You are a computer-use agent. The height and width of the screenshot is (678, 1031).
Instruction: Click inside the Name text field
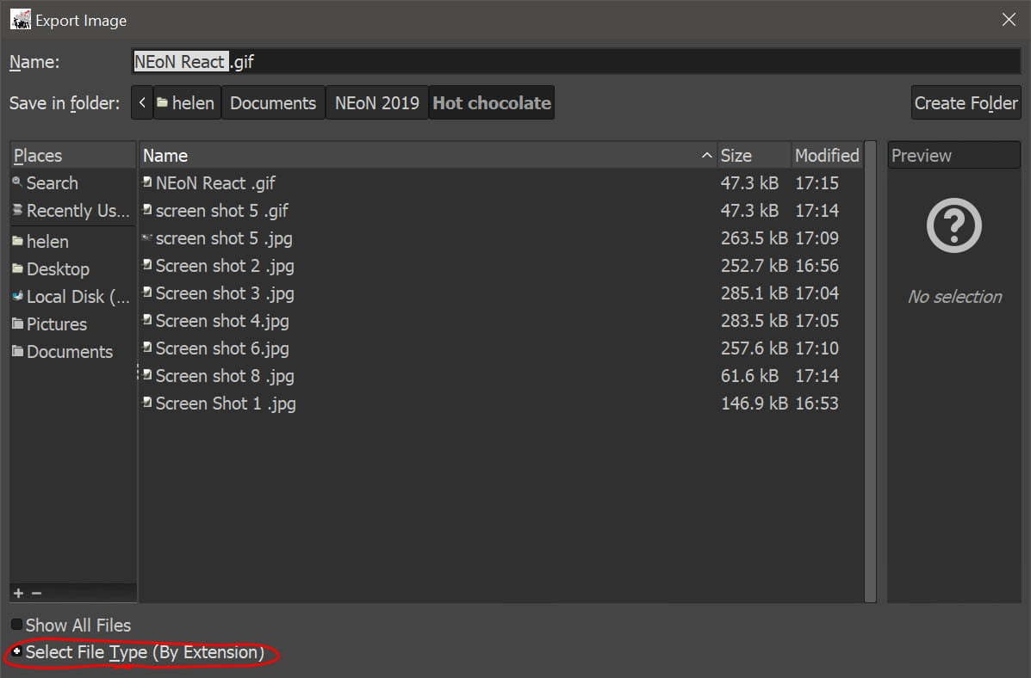click(x=575, y=62)
